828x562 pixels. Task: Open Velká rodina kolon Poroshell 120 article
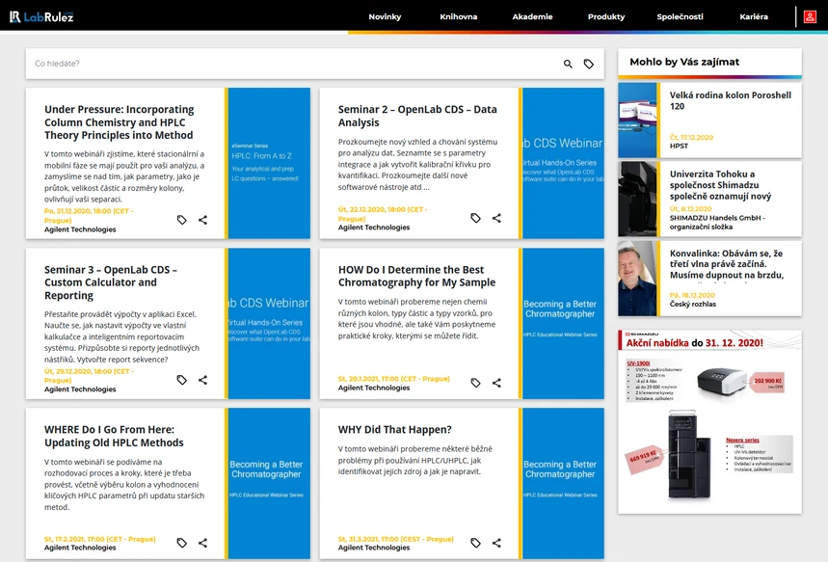click(x=731, y=100)
